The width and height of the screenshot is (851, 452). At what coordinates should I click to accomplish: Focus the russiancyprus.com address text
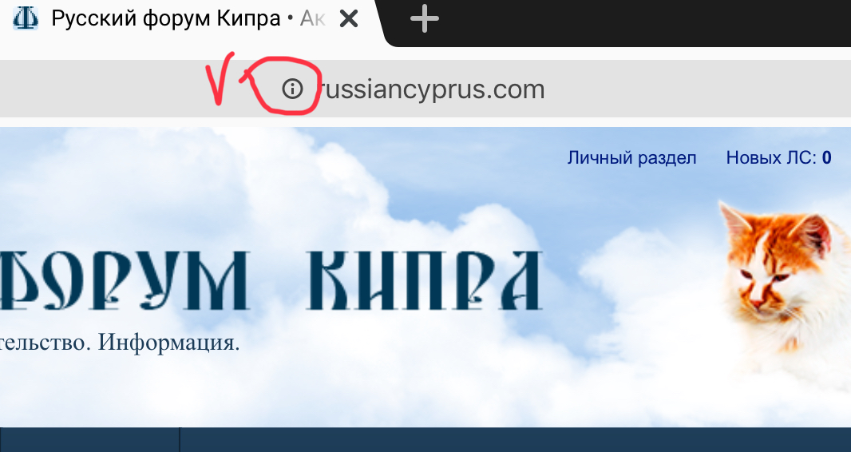pos(432,89)
